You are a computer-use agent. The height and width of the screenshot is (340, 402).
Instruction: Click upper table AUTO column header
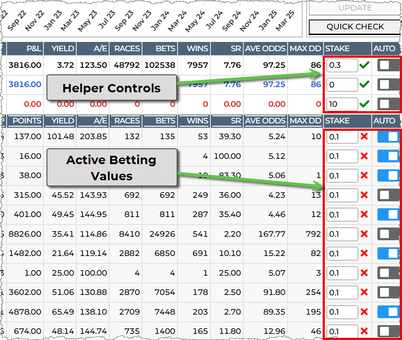tap(386, 49)
